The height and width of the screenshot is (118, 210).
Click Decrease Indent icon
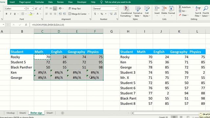pos(60,14)
